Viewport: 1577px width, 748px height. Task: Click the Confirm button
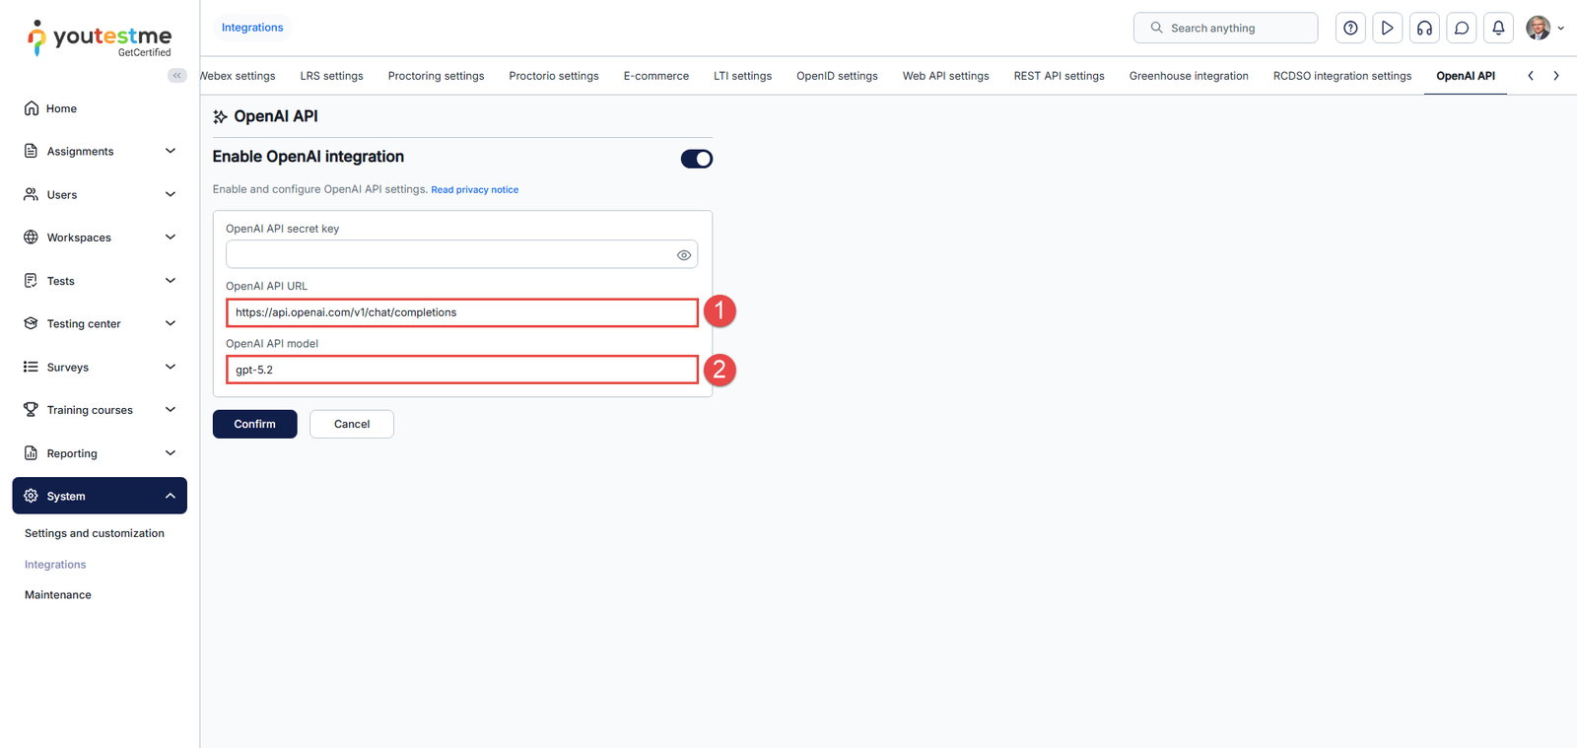pos(254,424)
